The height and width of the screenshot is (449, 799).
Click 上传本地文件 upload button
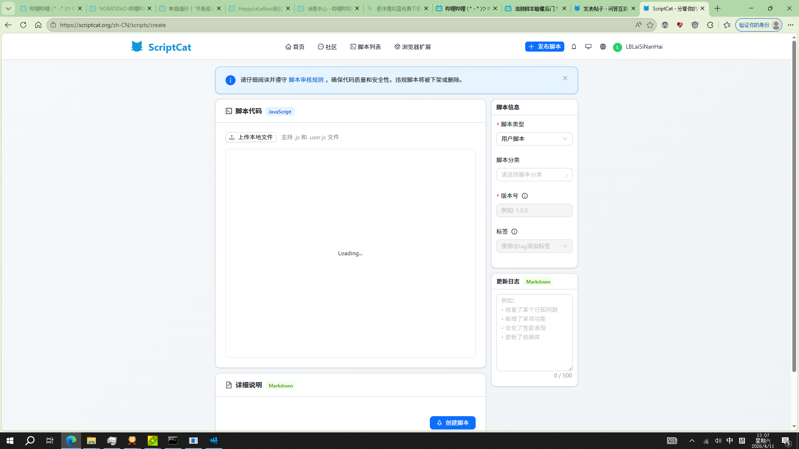pyautogui.click(x=251, y=137)
